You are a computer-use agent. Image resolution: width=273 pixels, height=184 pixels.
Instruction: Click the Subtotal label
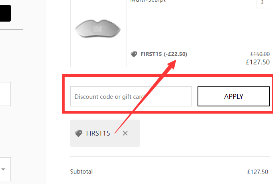tap(81, 172)
